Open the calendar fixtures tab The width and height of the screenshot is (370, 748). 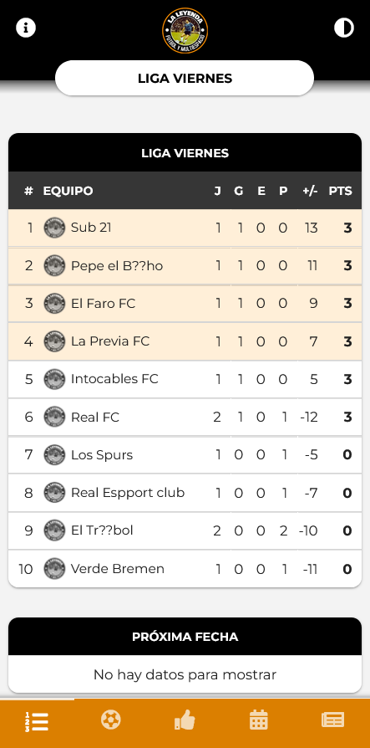(259, 720)
